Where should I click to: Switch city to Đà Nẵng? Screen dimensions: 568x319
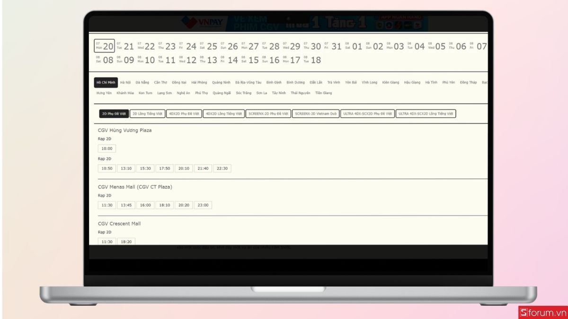pyautogui.click(x=142, y=82)
